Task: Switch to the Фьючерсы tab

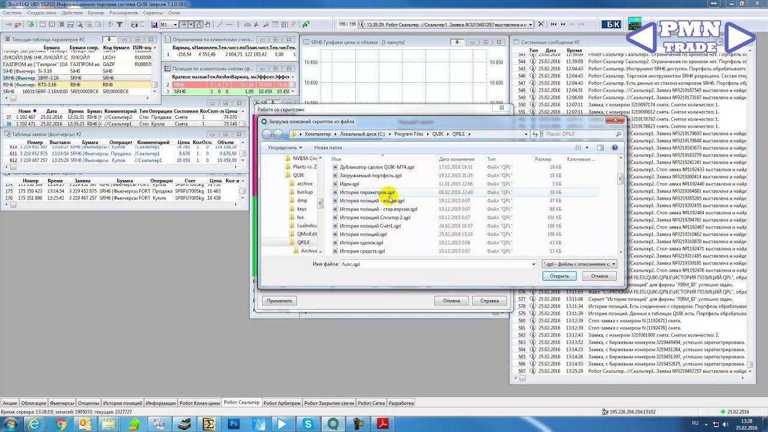Action: click(62, 403)
